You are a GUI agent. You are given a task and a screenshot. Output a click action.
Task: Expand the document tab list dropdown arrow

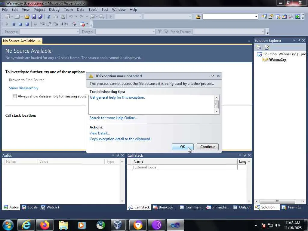coord(249,41)
